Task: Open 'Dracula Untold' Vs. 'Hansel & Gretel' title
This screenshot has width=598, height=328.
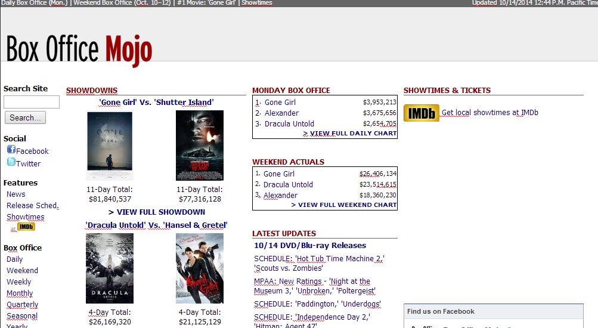Action: click(156, 225)
